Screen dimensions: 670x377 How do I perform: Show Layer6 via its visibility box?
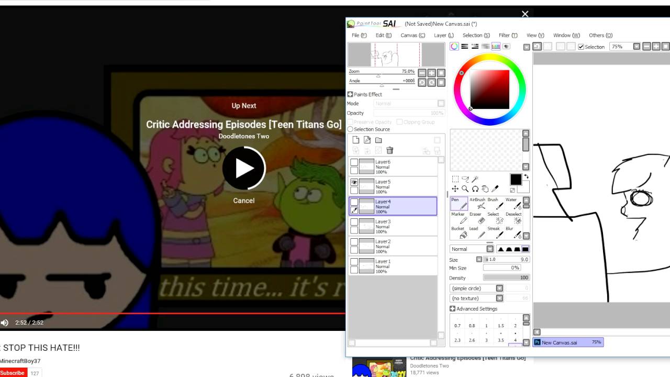pos(354,162)
